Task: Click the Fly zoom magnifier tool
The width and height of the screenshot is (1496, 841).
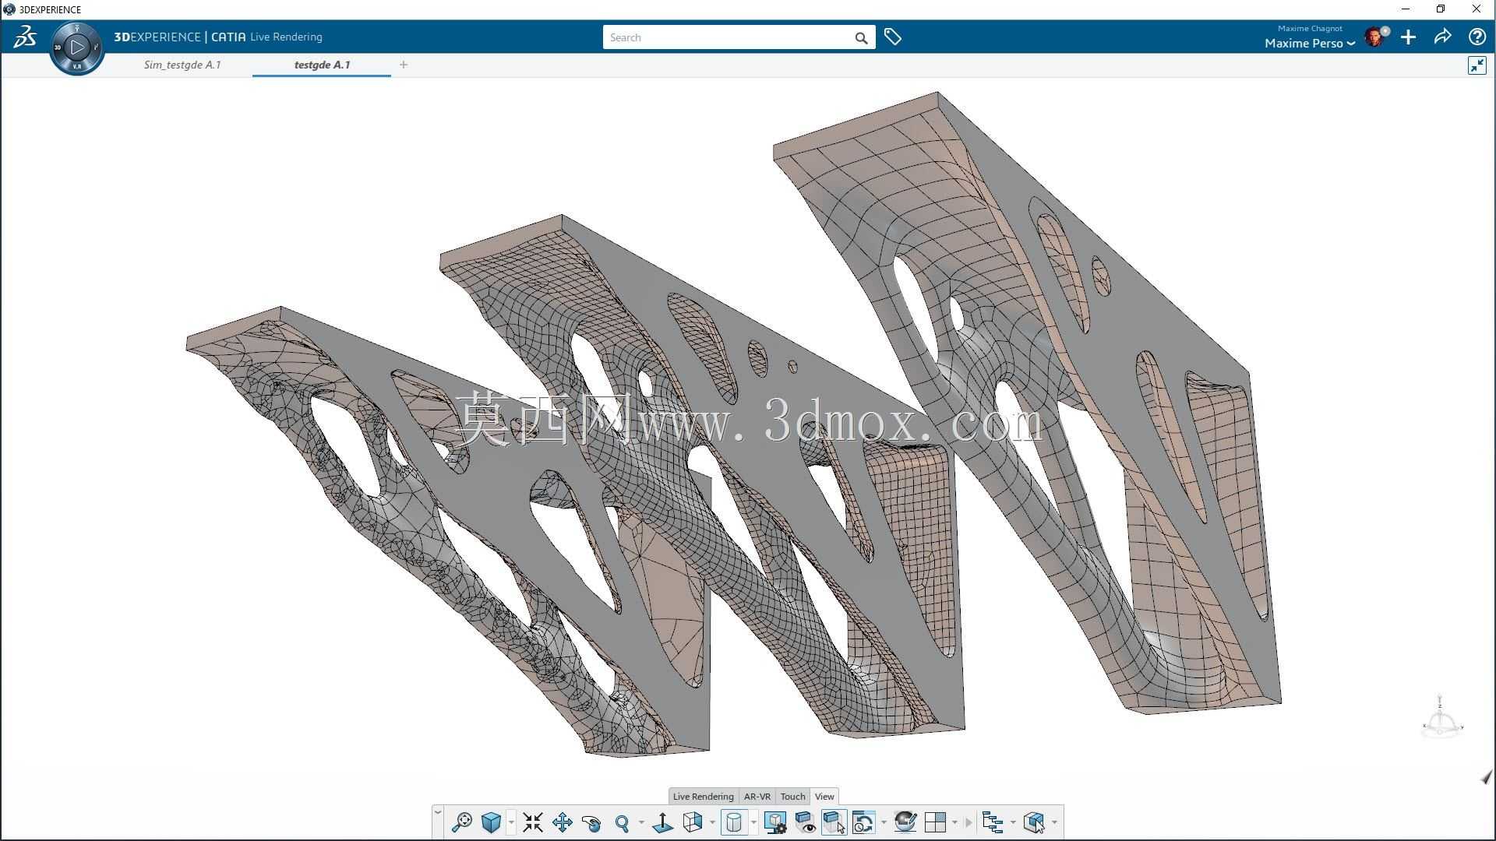Action: (461, 822)
